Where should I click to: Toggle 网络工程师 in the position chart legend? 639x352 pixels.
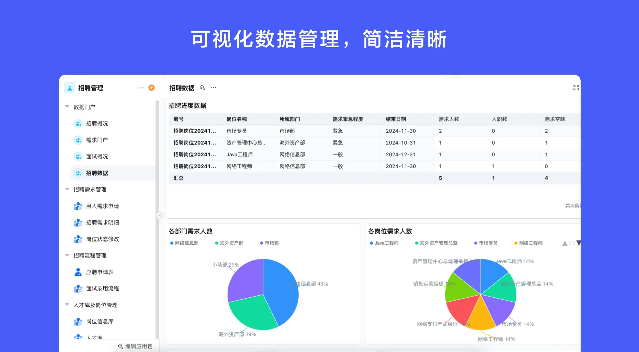pos(528,243)
